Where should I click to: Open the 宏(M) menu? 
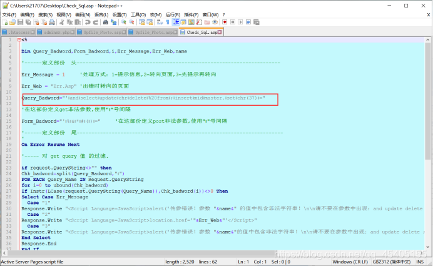coord(156,14)
